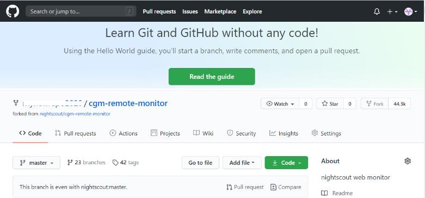Star the repository

330,104
